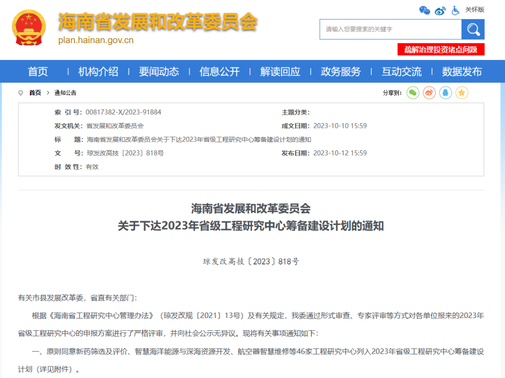
Task: Click index number 00817382-X/2023-91884
Action: pos(123,112)
